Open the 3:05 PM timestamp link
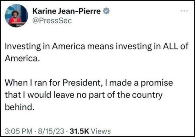The height and width of the screenshot is (137, 195). [19, 131]
